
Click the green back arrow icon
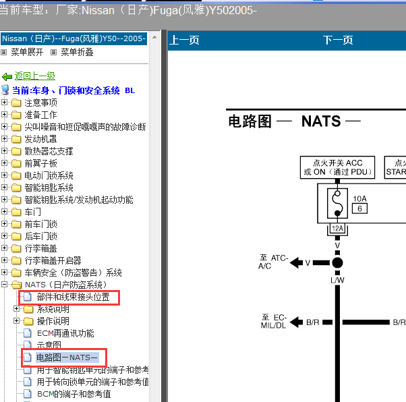pos(7,77)
